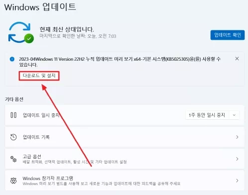Image resolution: width=248 pixels, height=195 pixels.
Task: Click the blue info icon beside the 2023-04 update
Action: point(12,59)
